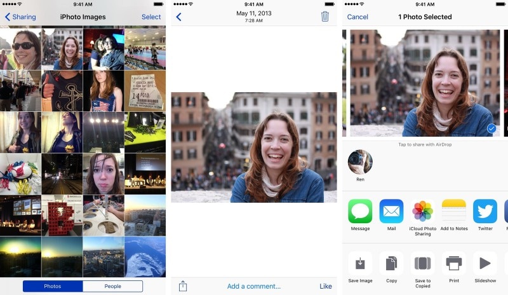
Task: Open the large photo in the May 11 view
Action: coord(254,147)
